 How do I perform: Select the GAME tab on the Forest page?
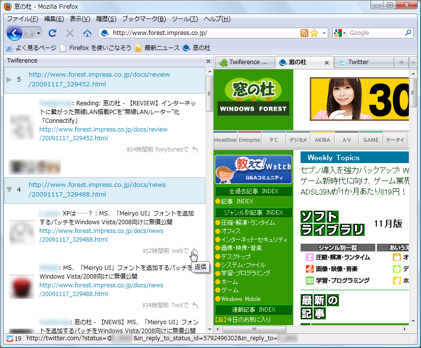pos(370,140)
